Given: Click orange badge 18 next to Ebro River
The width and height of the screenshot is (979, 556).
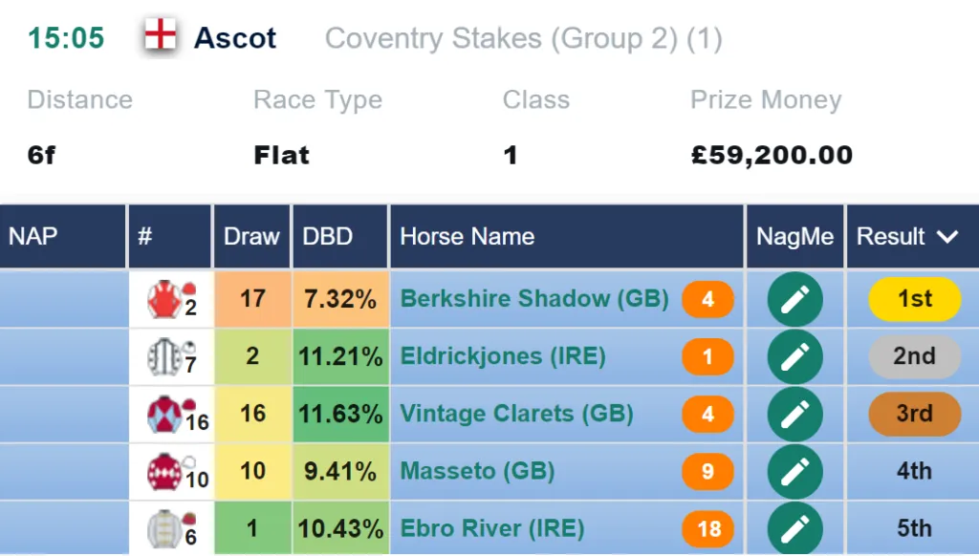Looking at the screenshot, I should [708, 528].
